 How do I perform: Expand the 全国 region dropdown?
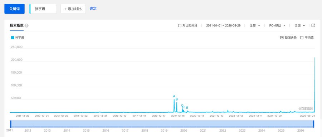click(x=299, y=26)
